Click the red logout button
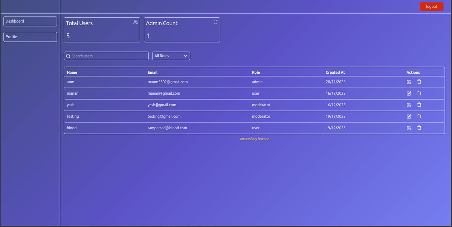The image size is (452, 227). pos(432,6)
